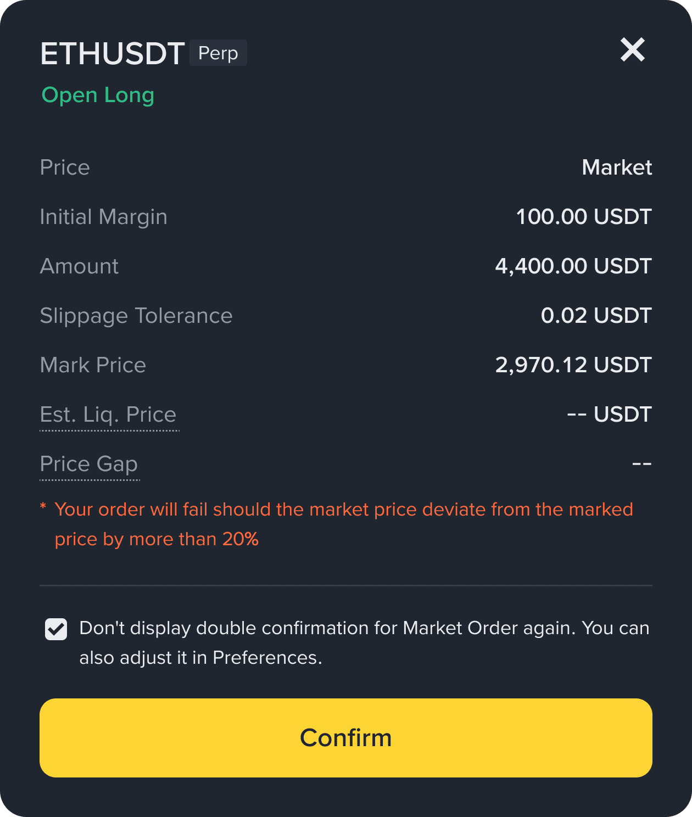Click the Est. Liq. Price label
692x817 pixels.
pyautogui.click(x=108, y=415)
